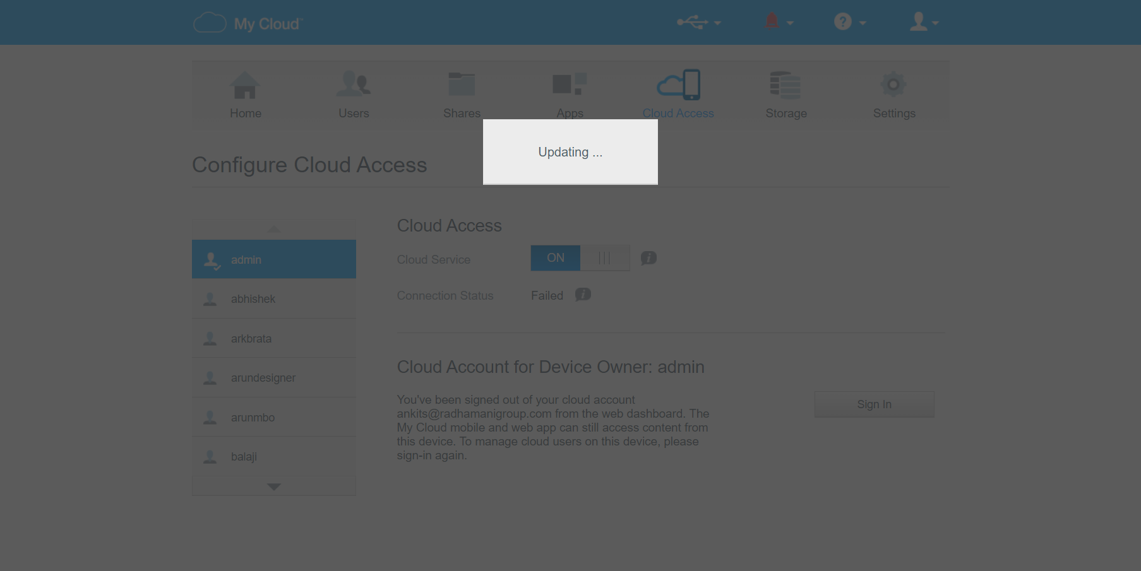
Task: Click the Connection Status info icon
Action: [583, 295]
